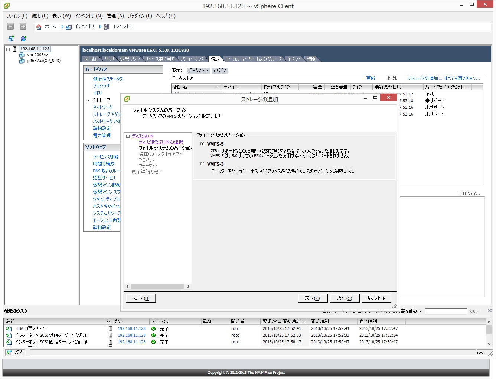Click the HBA の再スキャン task icon

click(x=9, y=329)
